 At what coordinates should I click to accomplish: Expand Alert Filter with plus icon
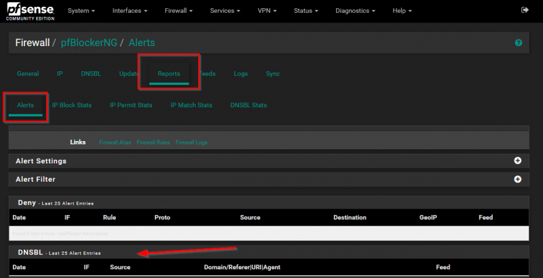pyautogui.click(x=518, y=179)
